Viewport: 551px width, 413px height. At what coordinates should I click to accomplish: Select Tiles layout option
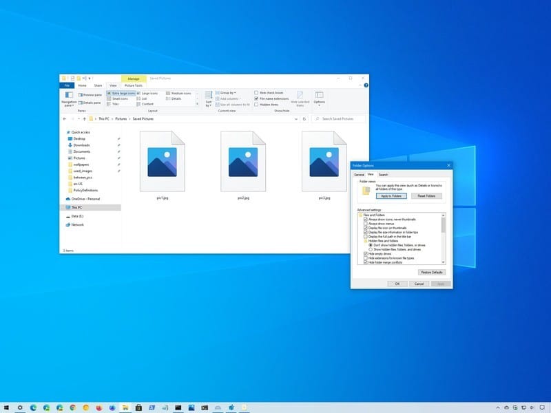[x=113, y=104]
